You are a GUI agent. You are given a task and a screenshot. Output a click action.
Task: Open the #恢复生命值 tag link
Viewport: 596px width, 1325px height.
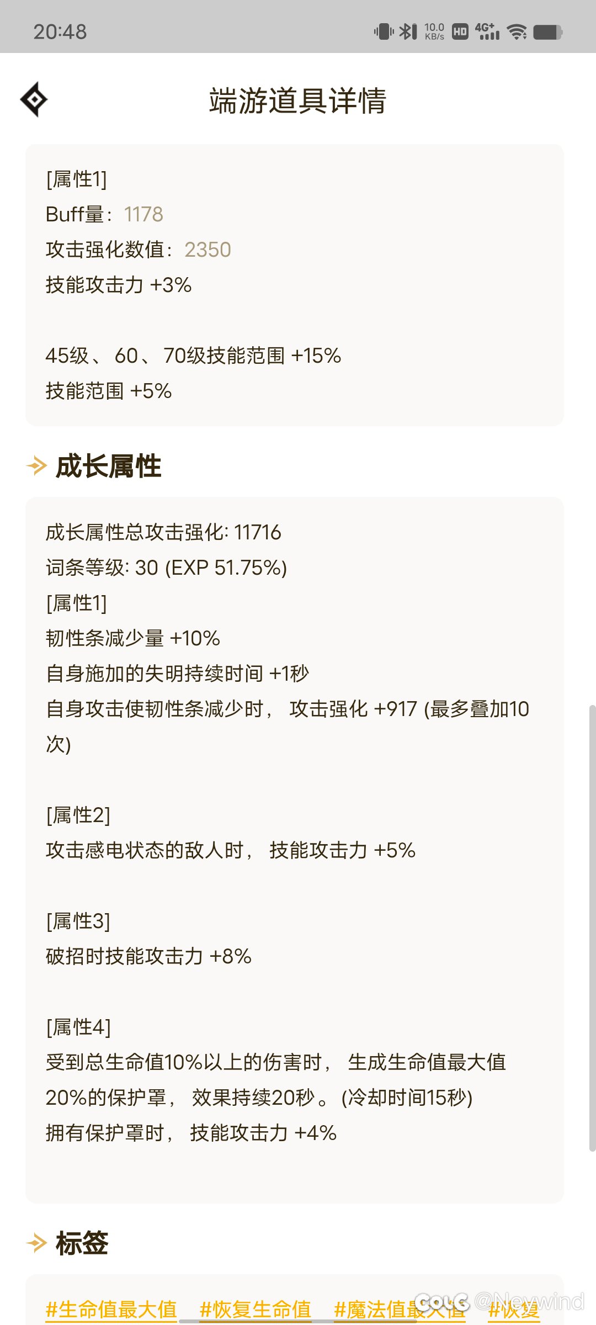coord(256,1310)
